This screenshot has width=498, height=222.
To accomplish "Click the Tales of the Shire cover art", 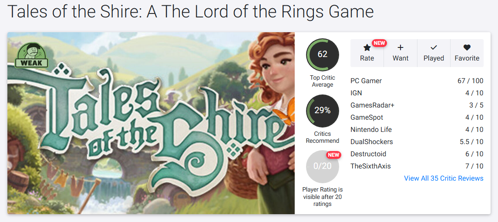I will coord(151,123).
